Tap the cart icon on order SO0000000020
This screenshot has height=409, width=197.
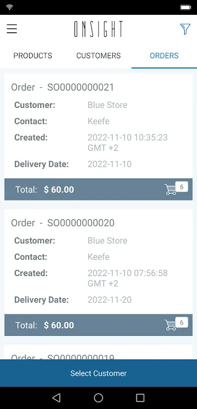(176, 324)
